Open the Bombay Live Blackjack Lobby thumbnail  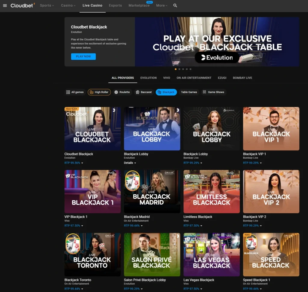pos(211,129)
